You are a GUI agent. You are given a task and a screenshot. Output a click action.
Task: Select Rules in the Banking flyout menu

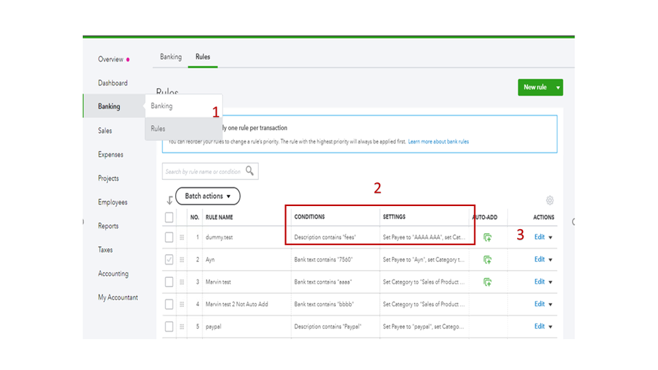[x=158, y=128]
